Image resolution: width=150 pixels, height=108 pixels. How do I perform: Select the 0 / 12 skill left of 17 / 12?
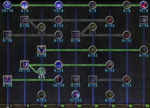41,94
